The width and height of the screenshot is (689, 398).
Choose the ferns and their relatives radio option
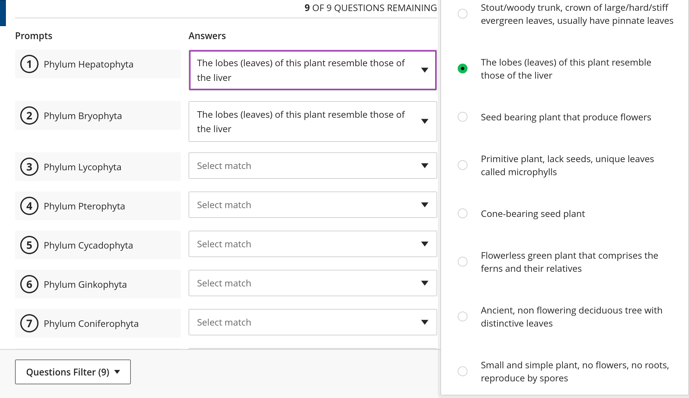[x=463, y=262]
